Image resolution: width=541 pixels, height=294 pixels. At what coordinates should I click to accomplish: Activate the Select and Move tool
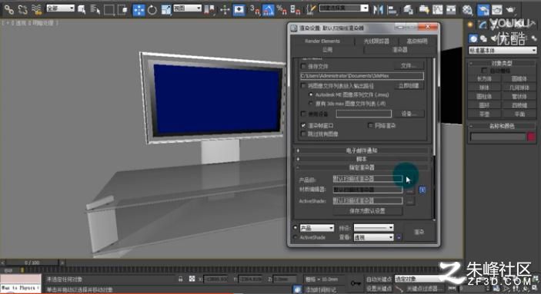139,10
